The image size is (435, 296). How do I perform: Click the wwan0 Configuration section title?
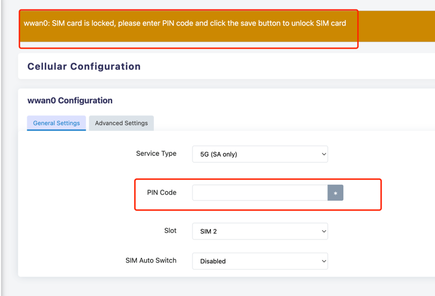(69, 101)
